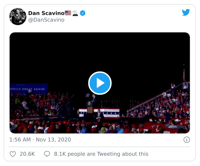The image size is (200, 166).
Task: Like the tweet with the heart icon
Action: [x=13, y=154]
